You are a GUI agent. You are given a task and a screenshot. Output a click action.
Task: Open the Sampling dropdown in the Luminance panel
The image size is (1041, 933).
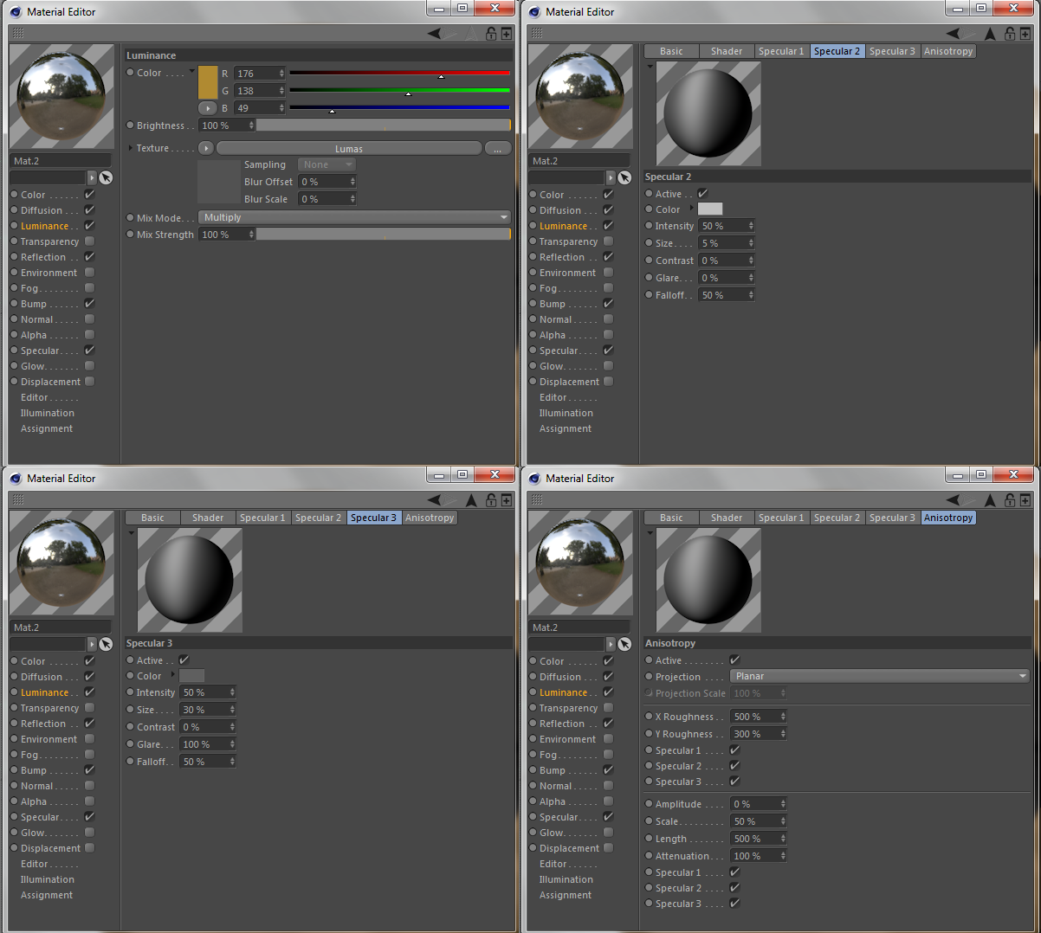(x=327, y=164)
